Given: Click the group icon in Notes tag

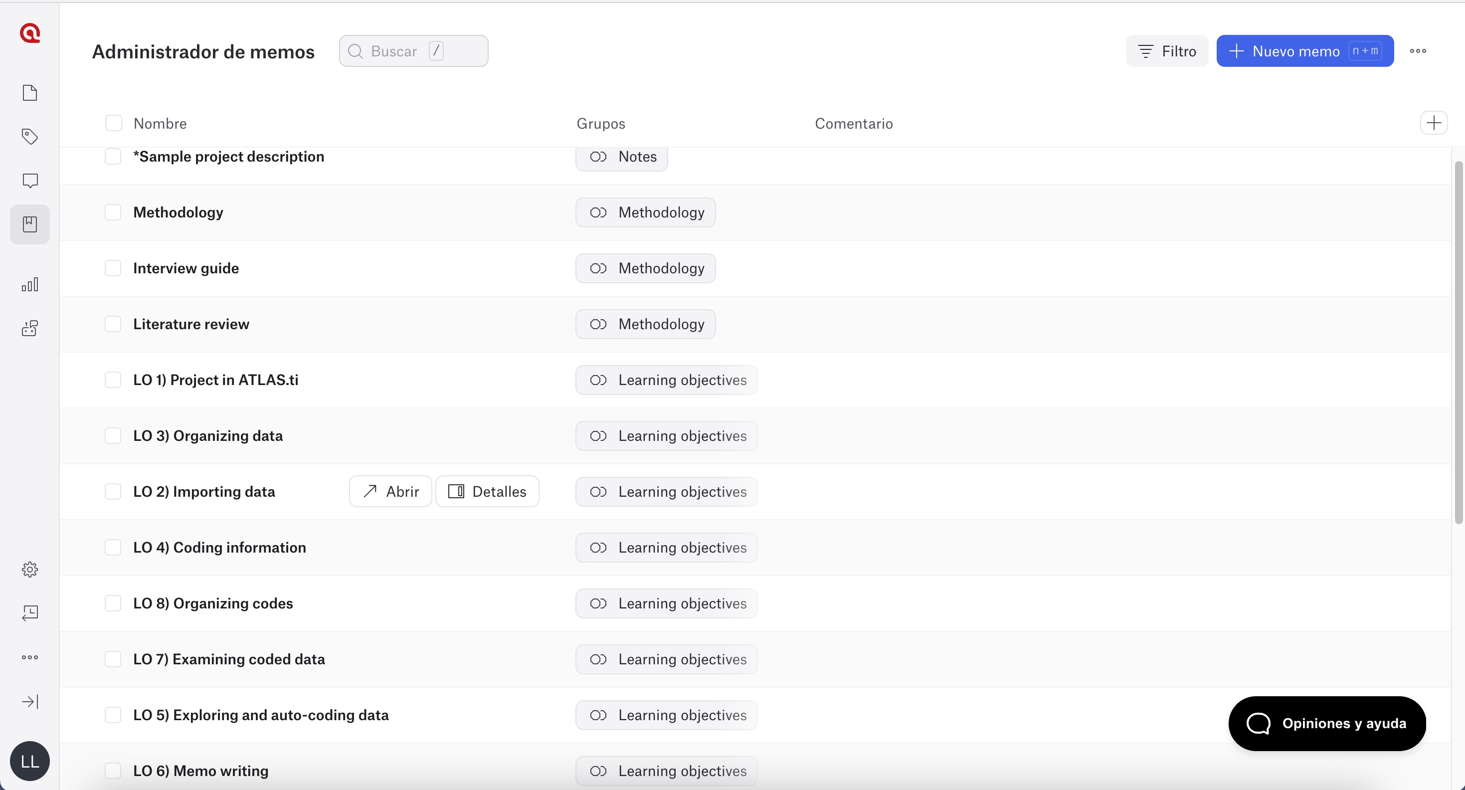Looking at the screenshot, I should [x=598, y=157].
